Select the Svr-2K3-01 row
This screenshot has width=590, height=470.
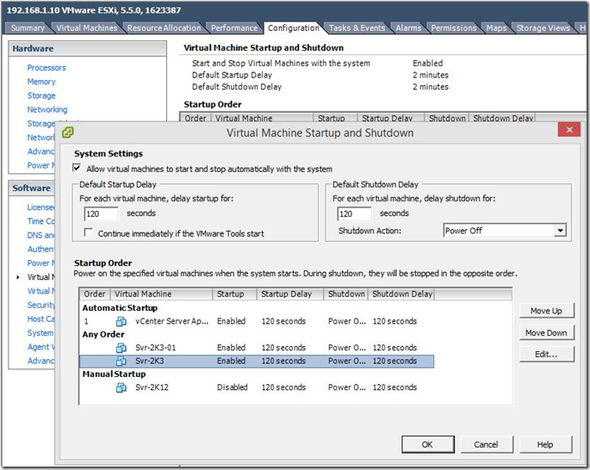(x=257, y=348)
